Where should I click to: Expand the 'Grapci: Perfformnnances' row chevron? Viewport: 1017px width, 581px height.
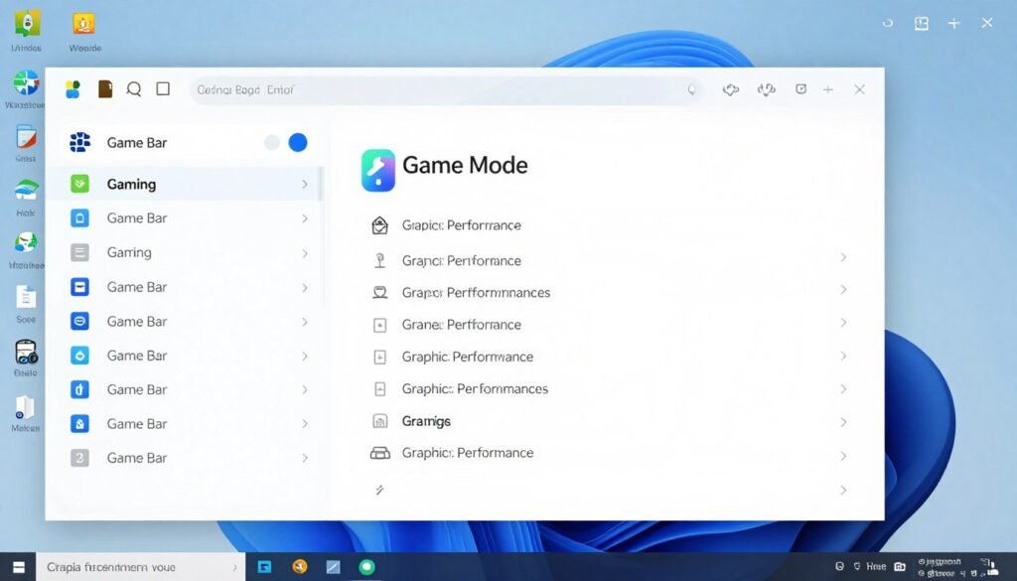(843, 289)
